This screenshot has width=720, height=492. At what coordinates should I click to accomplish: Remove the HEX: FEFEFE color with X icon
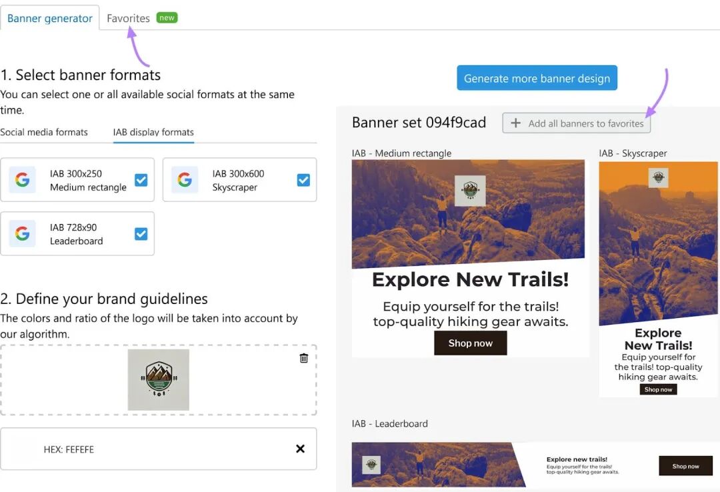tap(300, 449)
